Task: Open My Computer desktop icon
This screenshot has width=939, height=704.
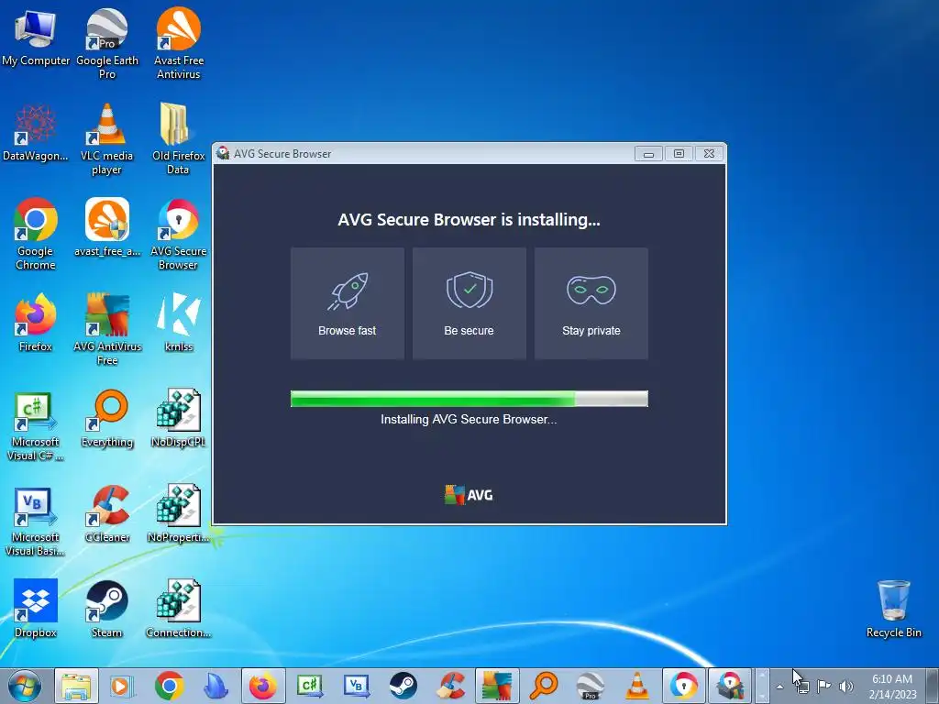Action: tap(36, 37)
